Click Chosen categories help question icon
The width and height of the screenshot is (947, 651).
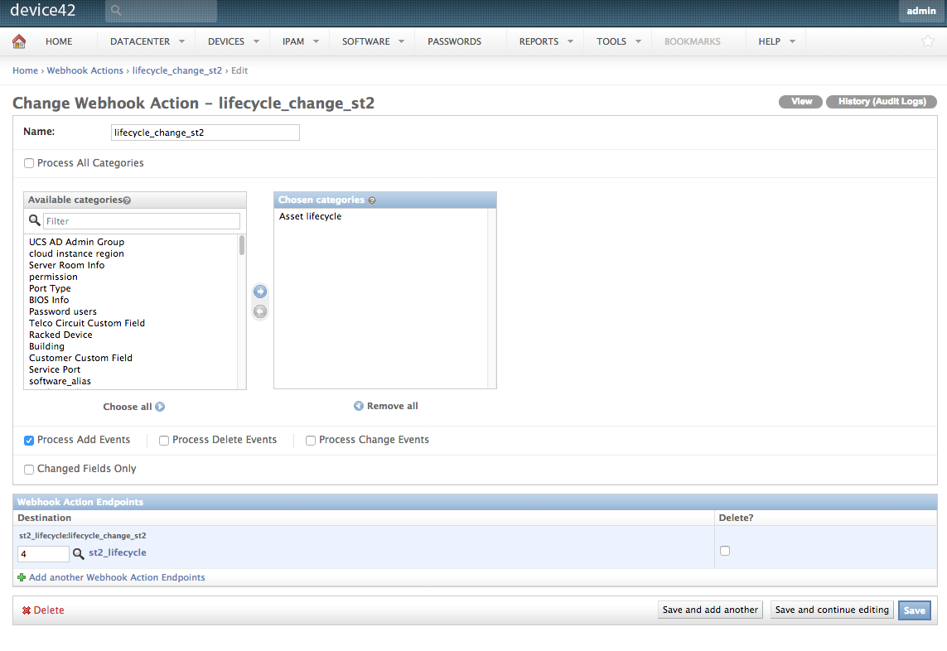click(372, 200)
